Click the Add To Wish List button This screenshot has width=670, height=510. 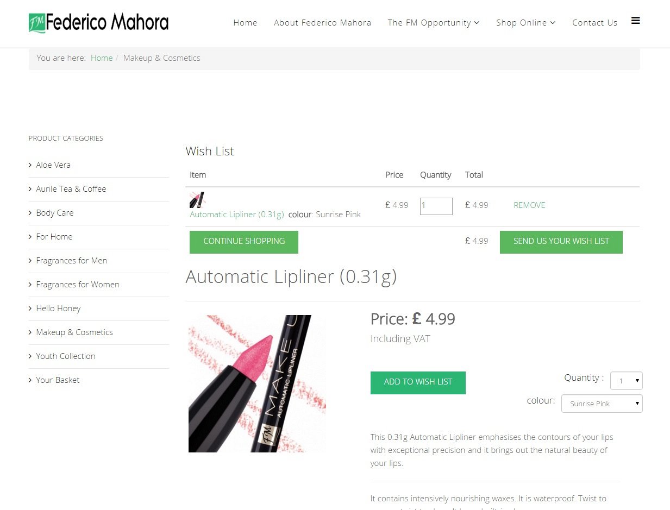(x=418, y=382)
